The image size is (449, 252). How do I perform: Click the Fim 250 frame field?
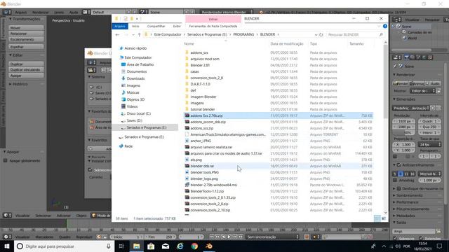pyautogui.click(x=160, y=237)
